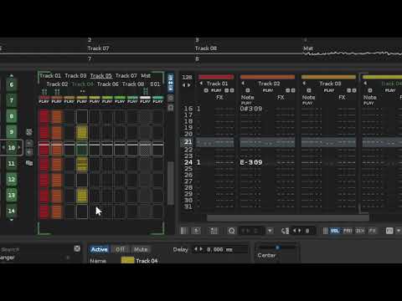
Task: Decrease pattern length with left arrow under 128
Action: [184, 85]
